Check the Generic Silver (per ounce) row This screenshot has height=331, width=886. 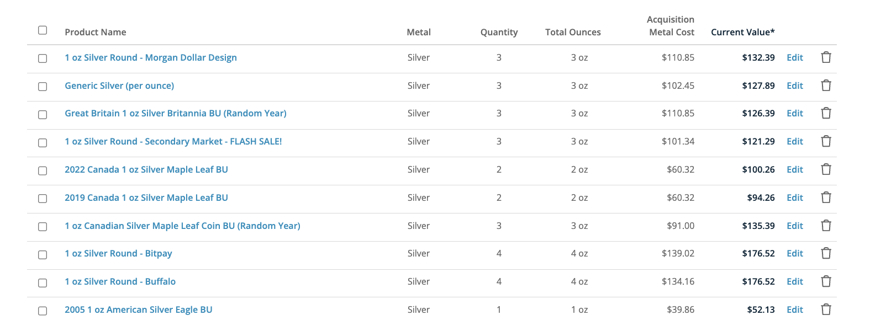43,87
